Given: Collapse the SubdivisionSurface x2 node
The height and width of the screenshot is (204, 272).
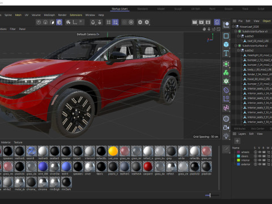Looking at the screenshot, I should (x=236, y=46).
